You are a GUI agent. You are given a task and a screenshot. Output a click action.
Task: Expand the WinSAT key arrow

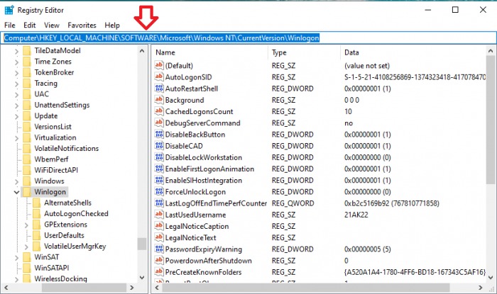click(x=16, y=258)
